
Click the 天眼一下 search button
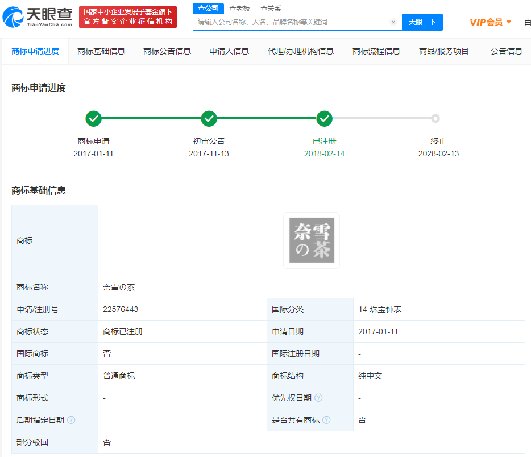coord(422,22)
